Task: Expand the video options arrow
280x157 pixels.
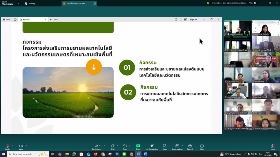Action: pyautogui.click(x=27, y=146)
